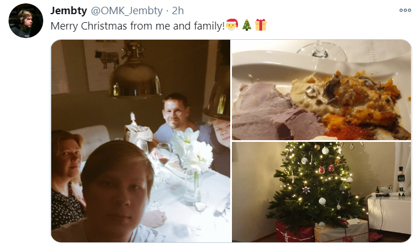Screen dimensions: 415x248
Task: Click the wine glass base above the plate
Action: (320, 52)
